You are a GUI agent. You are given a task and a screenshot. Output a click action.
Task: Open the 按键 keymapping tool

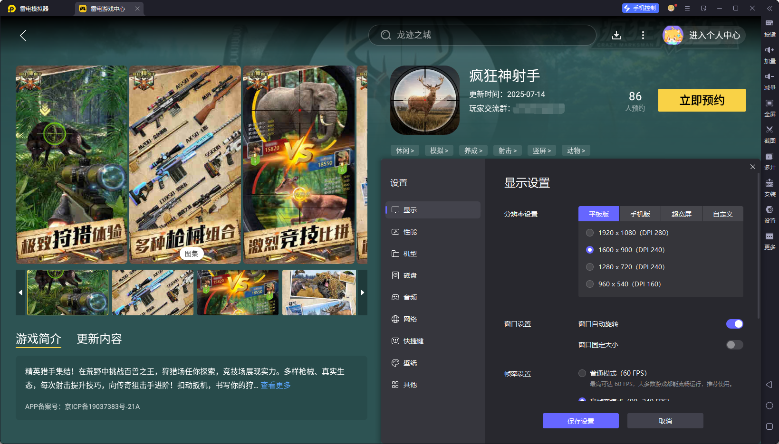click(x=769, y=29)
